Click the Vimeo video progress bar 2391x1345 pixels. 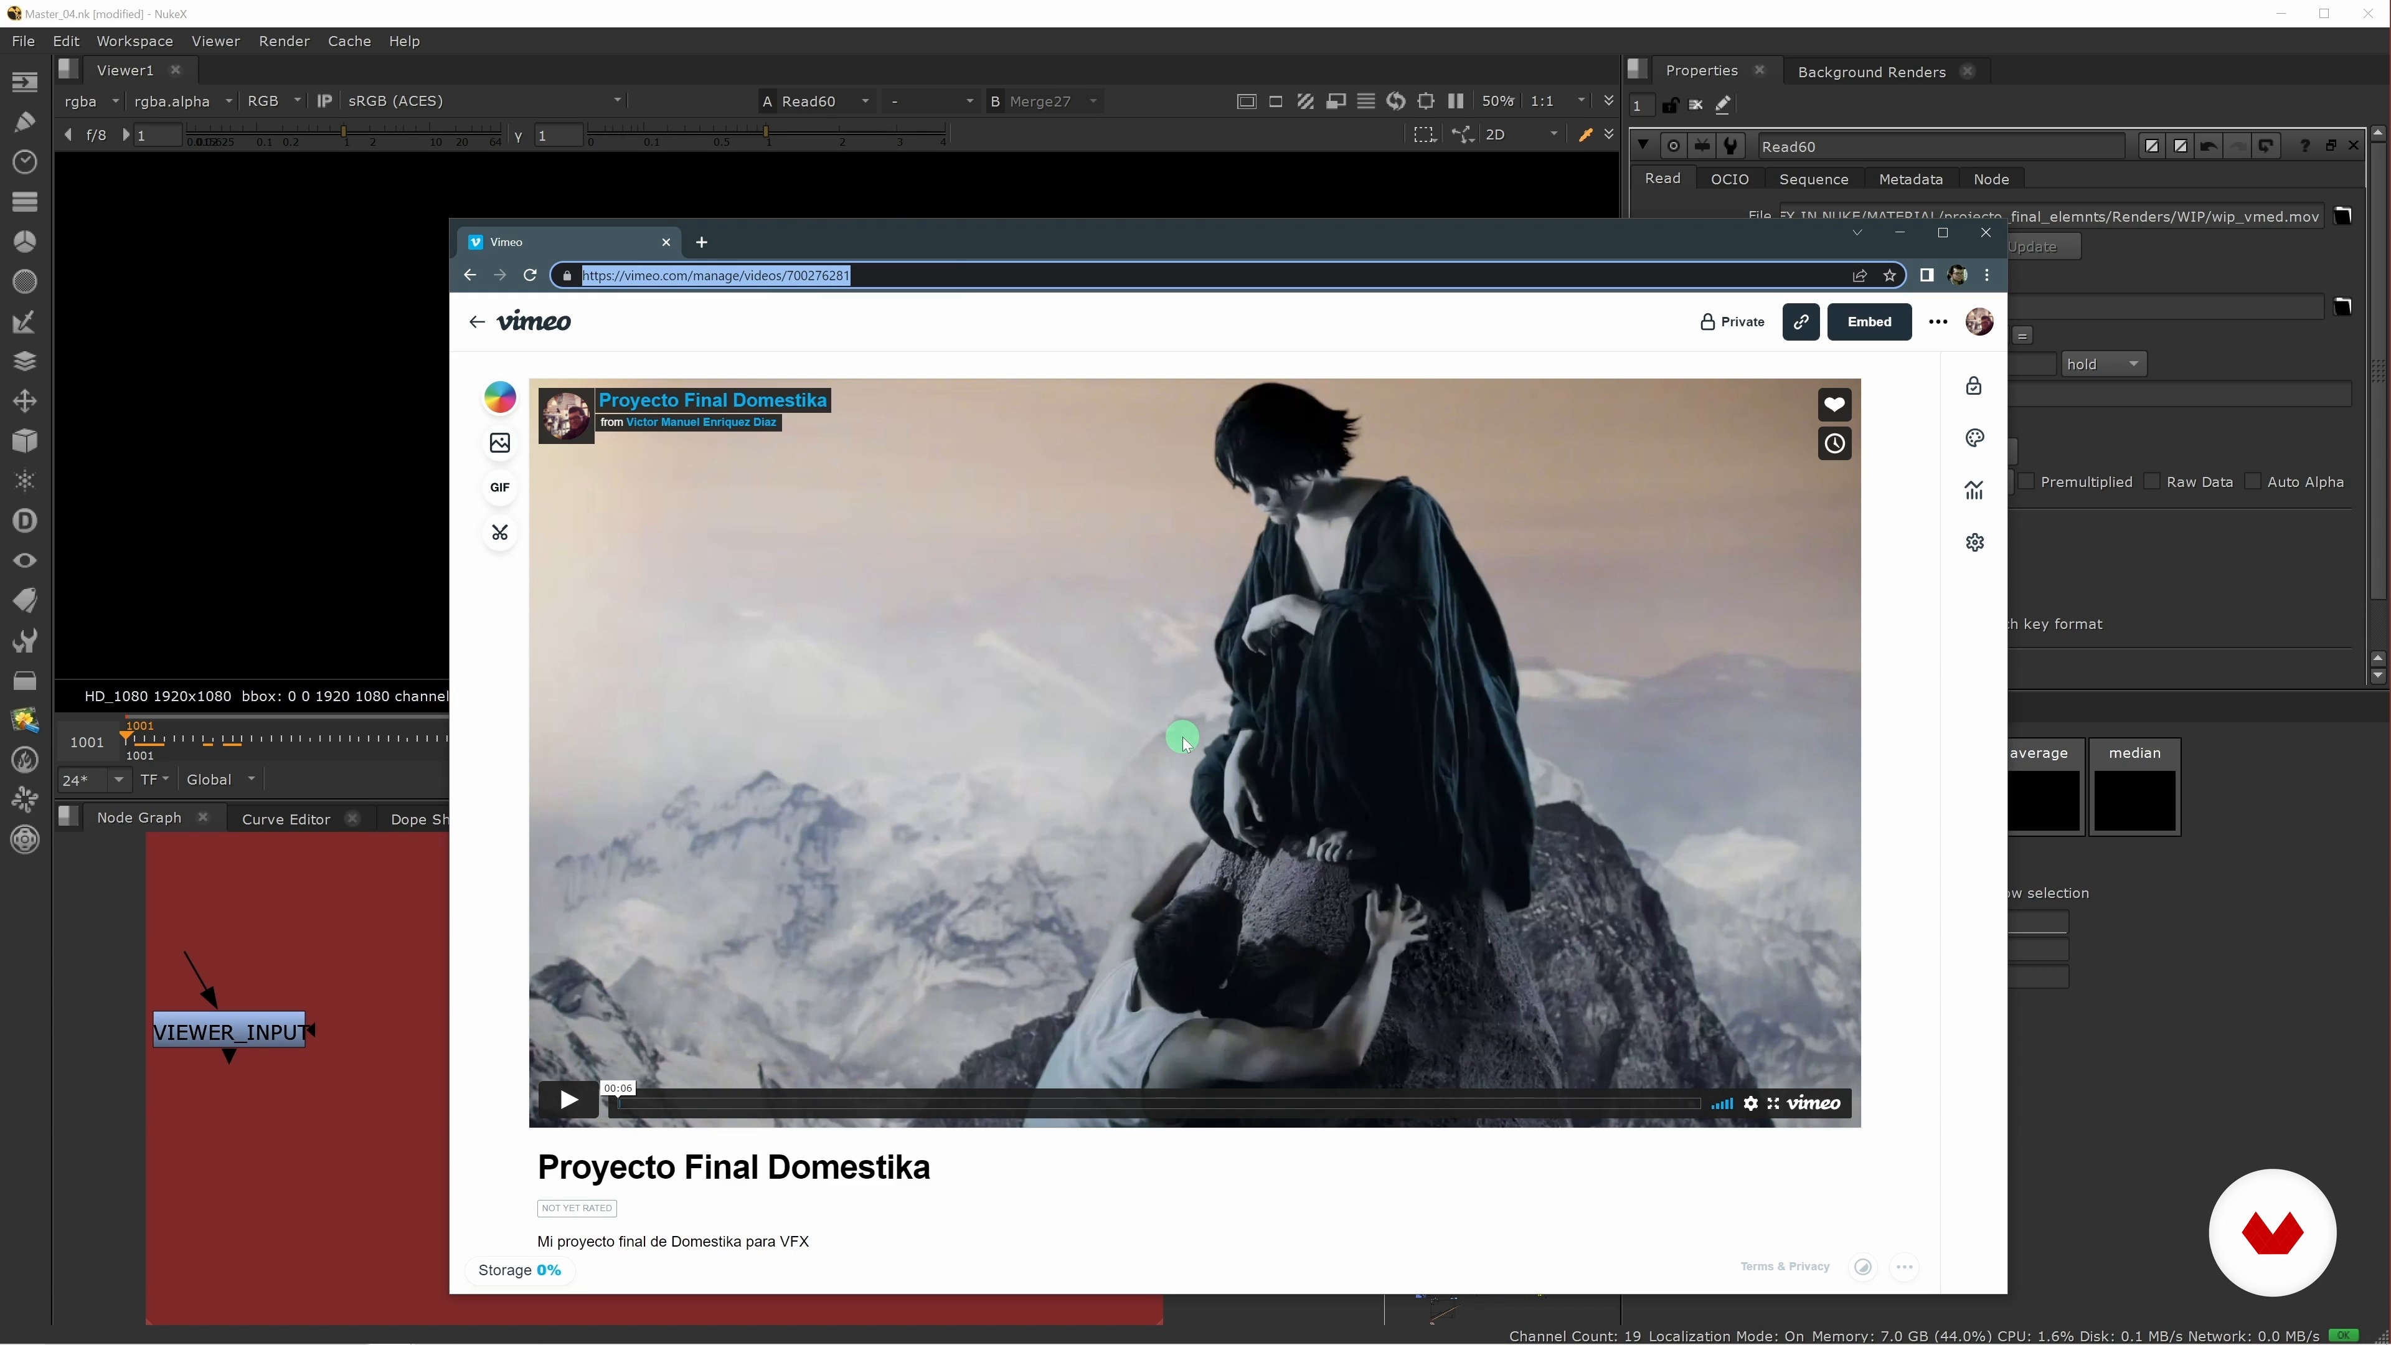pos(1158,1103)
